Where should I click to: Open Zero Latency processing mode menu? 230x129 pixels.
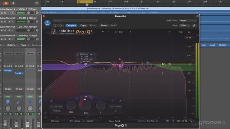pyautogui.click(x=75, y=121)
